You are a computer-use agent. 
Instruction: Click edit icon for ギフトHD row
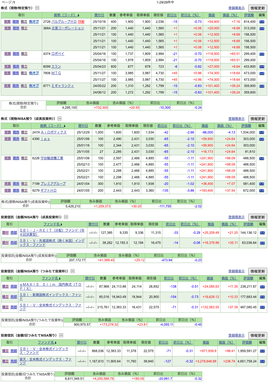click(x=261, y=191)
